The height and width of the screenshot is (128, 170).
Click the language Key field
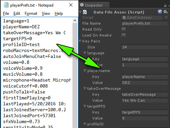pos(145,59)
